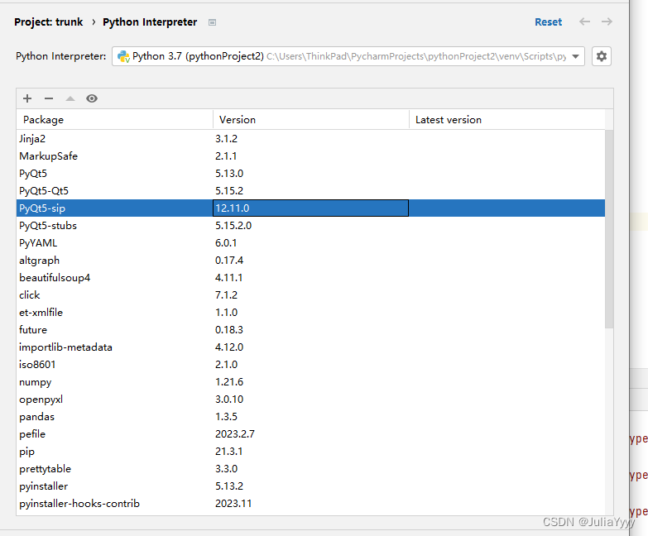Select the PyQt5-sip package

point(311,208)
